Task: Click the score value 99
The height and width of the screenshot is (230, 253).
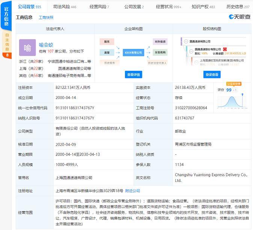Action: (x=229, y=90)
